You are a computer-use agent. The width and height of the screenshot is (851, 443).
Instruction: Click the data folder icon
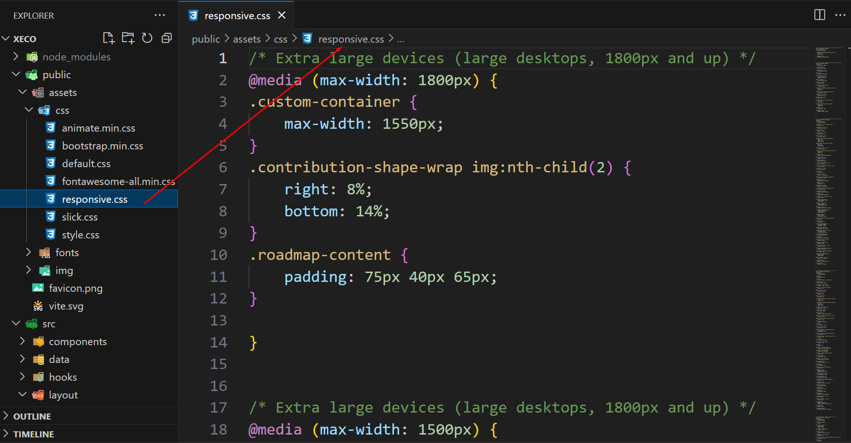38,360
